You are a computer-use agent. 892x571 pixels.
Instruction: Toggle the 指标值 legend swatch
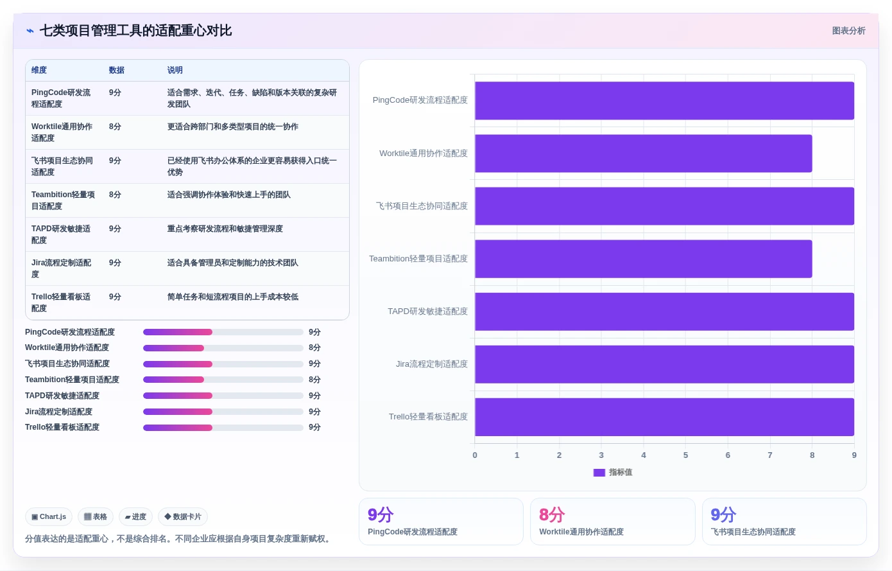[599, 472]
